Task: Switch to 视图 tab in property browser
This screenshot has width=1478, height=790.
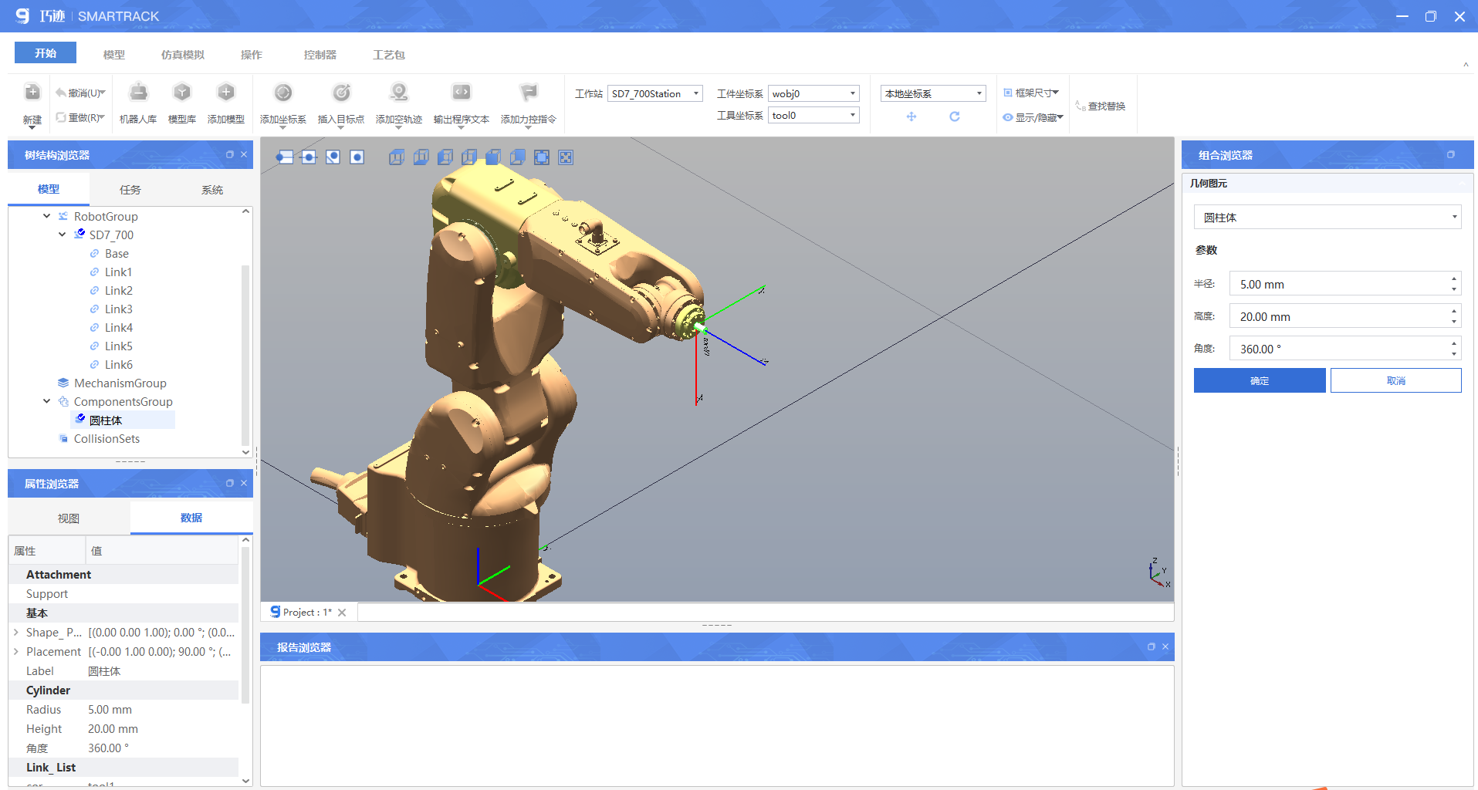Action: 69,518
